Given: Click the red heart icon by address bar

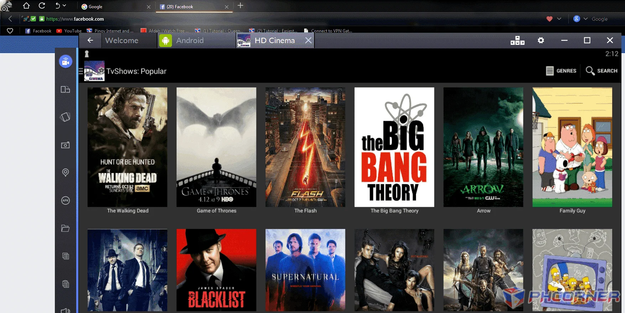Looking at the screenshot, I should click(x=550, y=19).
